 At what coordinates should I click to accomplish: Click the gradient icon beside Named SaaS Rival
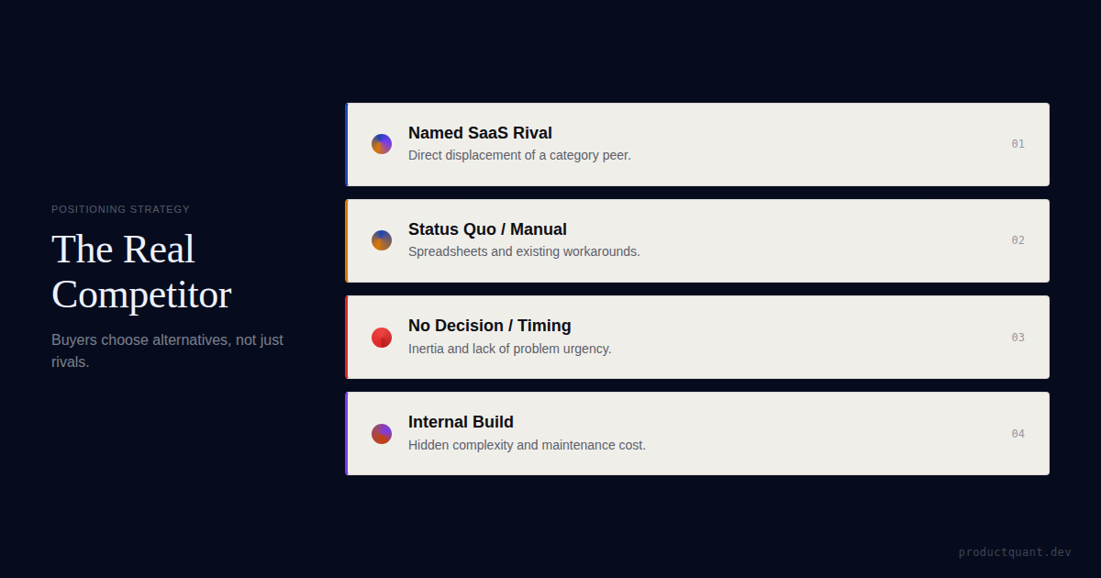point(382,144)
